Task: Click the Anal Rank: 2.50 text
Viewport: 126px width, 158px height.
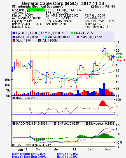Action: tap(56, 24)
